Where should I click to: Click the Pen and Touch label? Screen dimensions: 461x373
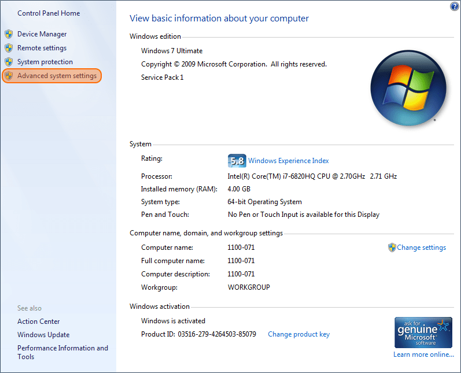(x=165, y=215)
